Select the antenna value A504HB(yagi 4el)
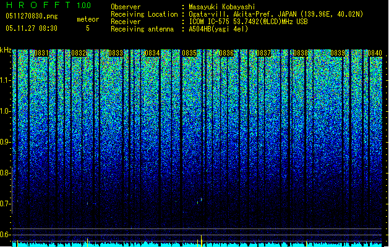 [218, 29]
